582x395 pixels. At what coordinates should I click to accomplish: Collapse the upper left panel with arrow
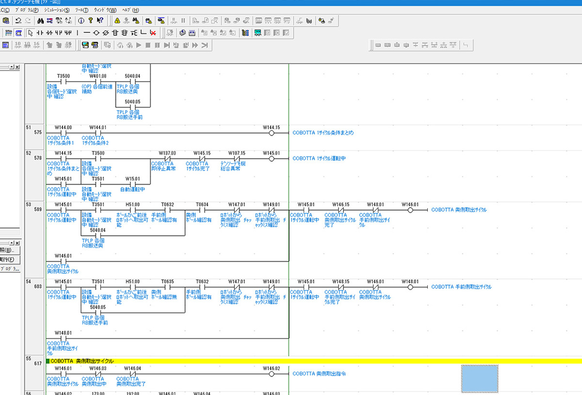pyautogui.click(x=11, y=67)
